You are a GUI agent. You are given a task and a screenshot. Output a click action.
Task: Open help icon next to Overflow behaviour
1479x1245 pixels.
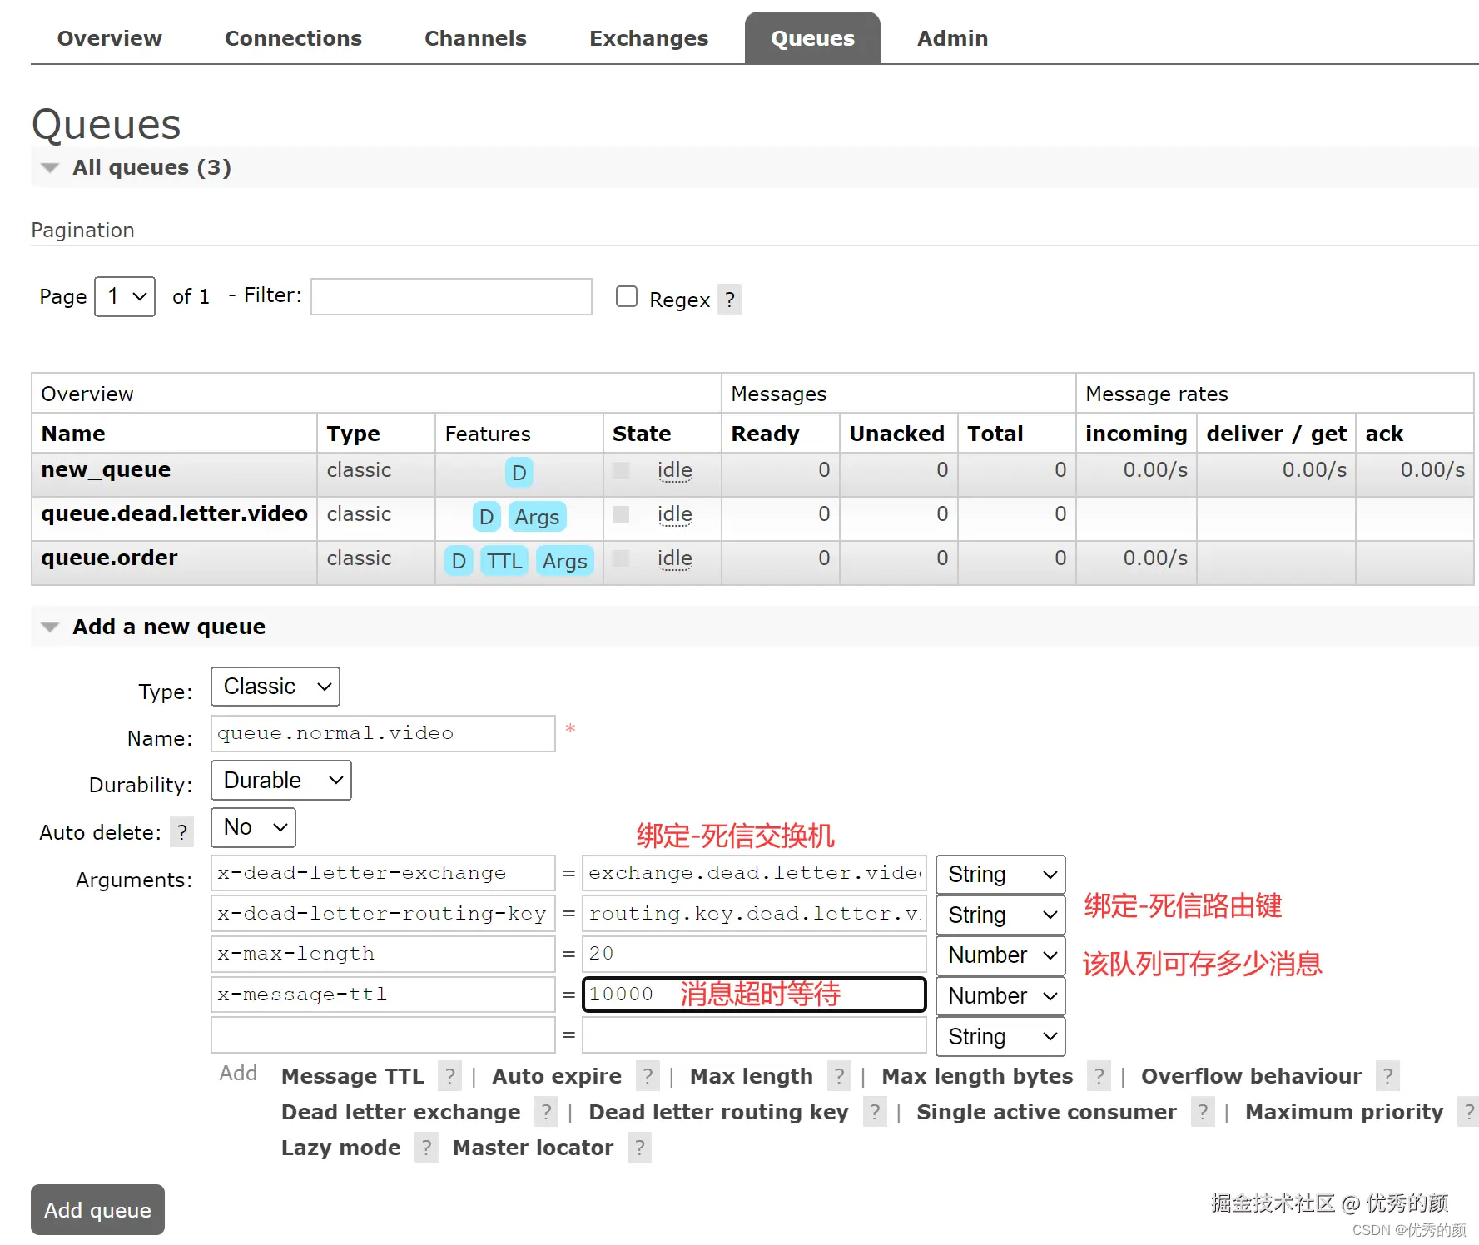point(1387,1076)
